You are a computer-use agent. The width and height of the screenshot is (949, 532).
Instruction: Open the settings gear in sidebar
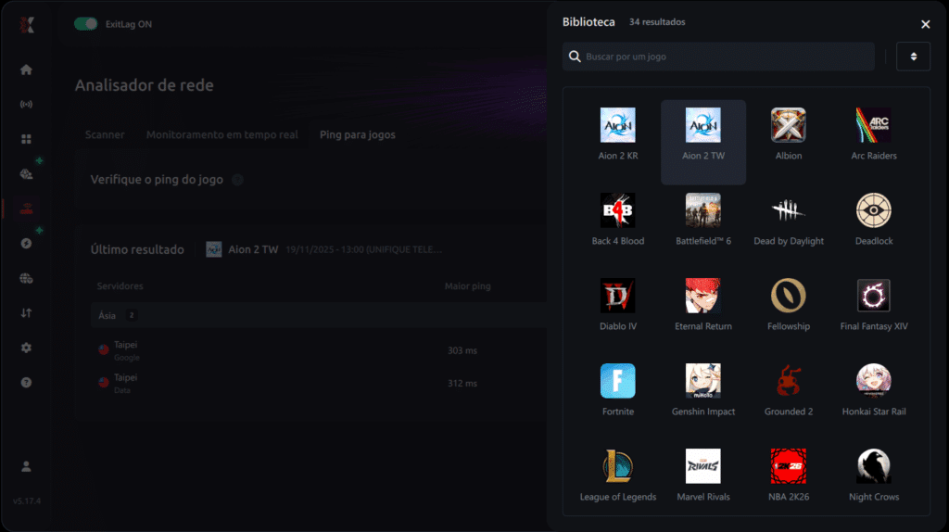26,348
